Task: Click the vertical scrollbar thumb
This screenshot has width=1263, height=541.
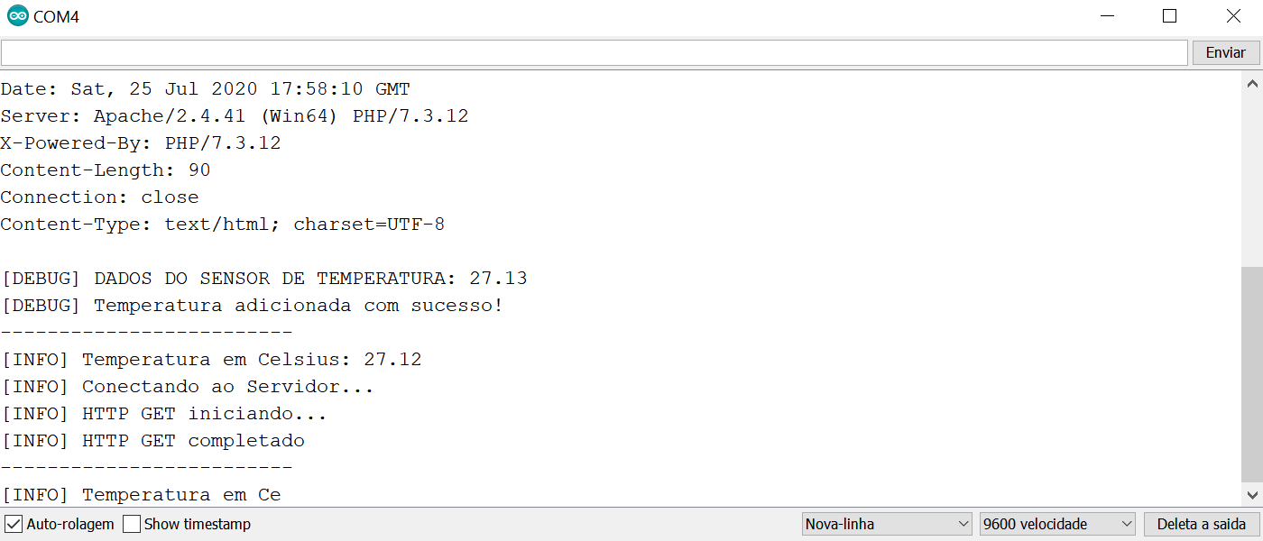Action: point(1252,375)
